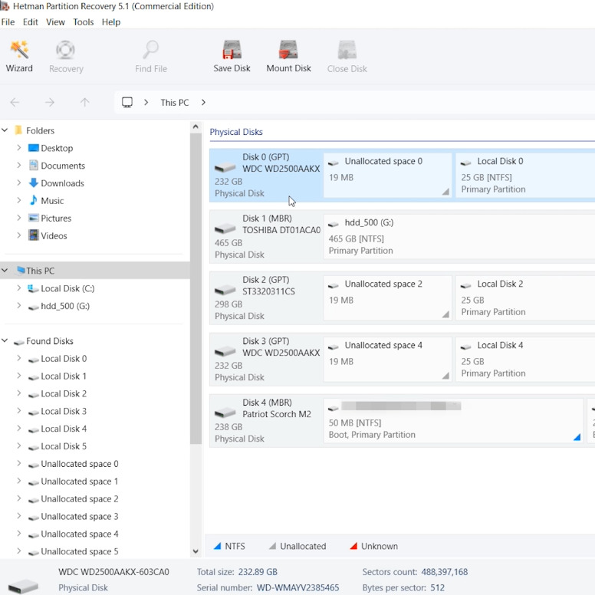Click Disk 2 ST3320311CS disk icon
Viewport: 595px width, 595px height.
pos(225,290)
